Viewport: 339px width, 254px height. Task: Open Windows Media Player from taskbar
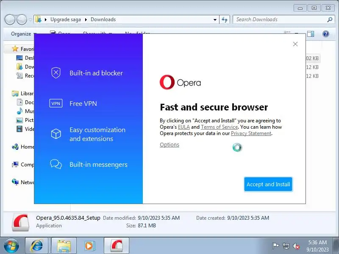tap(89, 246)
